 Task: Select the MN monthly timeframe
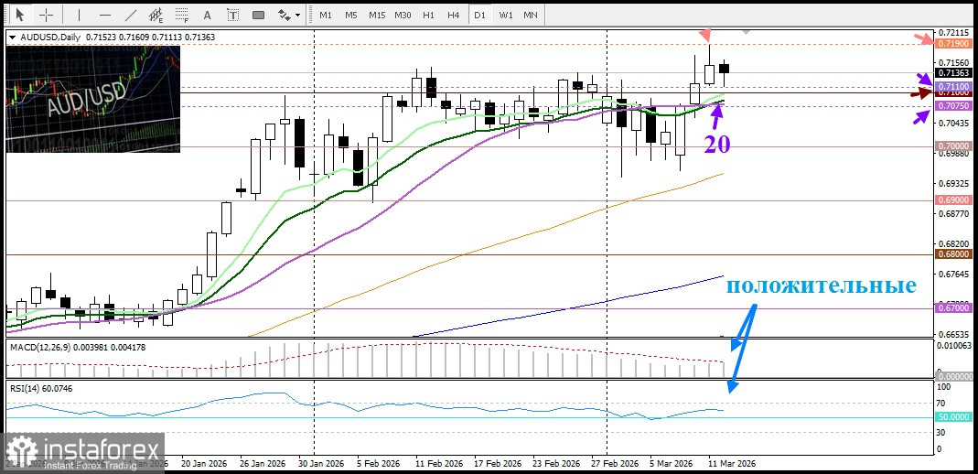[530, 15]
